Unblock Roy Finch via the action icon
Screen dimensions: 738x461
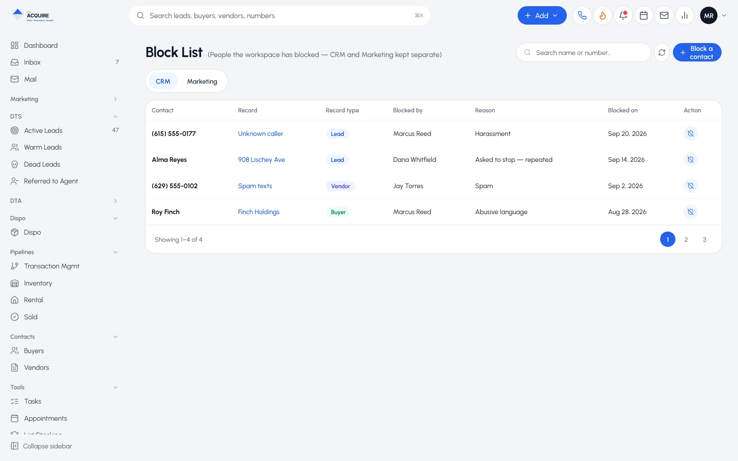click(x=691, y=212)
